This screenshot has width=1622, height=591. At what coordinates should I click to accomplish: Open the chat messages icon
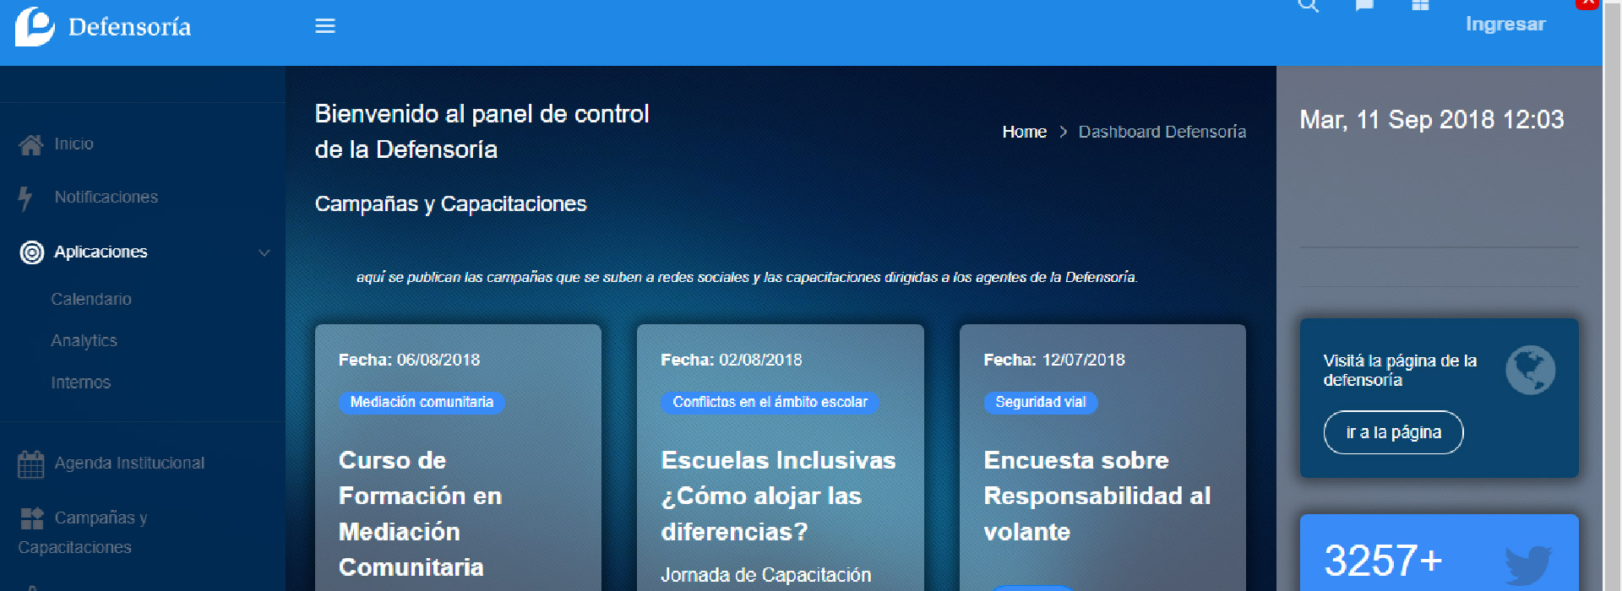click(1364, 7)
